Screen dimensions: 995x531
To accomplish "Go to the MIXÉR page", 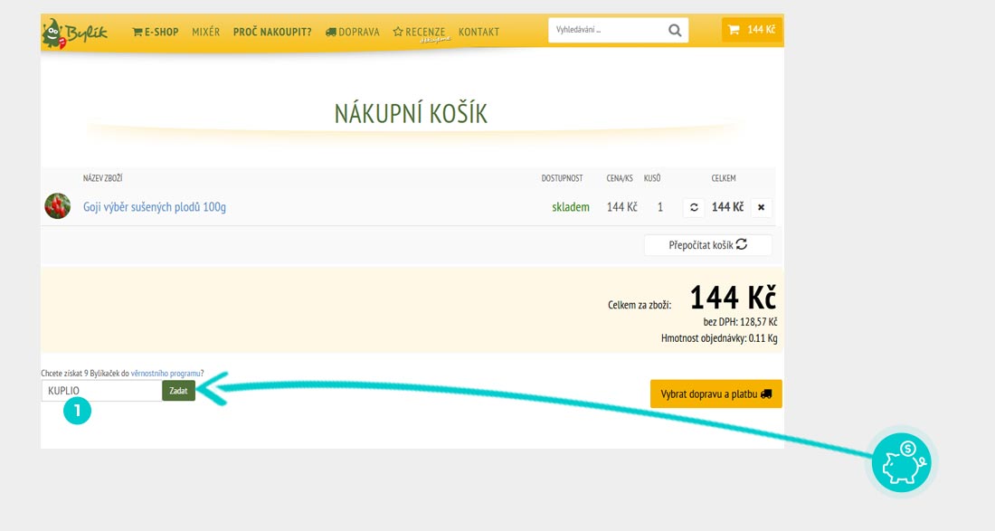I will pos(205,32).
